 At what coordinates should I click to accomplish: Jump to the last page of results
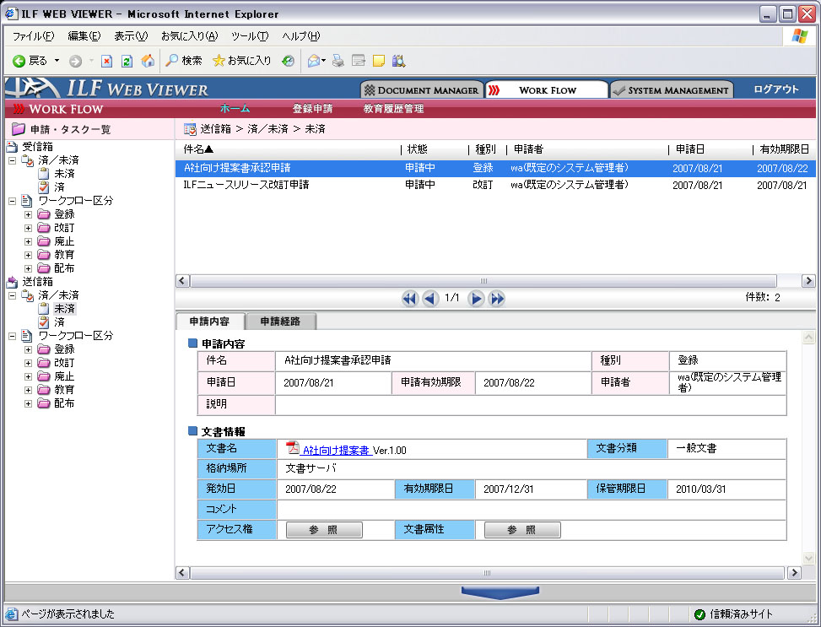coord(496,299)
